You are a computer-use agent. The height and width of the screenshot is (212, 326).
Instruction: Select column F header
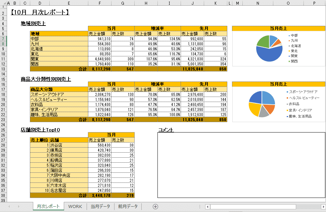tap(100, 3)
